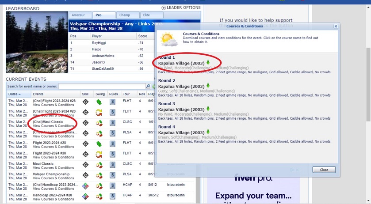Open the Round 4 Kapalua Village (2003) course link
The height and width of the screenshot is (204, 371).
tap(181, 132)
